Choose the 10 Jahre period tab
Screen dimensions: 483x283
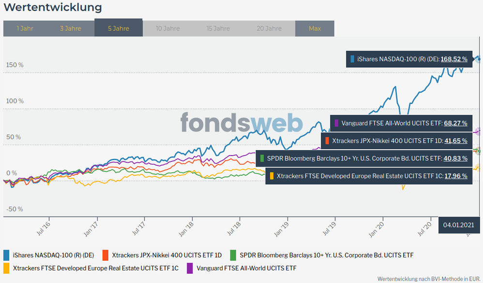[x=168, y=28]
